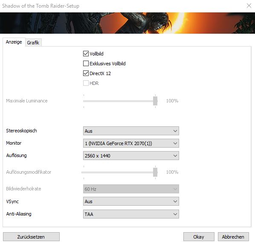Uncheck the Vollbild checkbox
The image size is (255, 242).
click(86, 53)
